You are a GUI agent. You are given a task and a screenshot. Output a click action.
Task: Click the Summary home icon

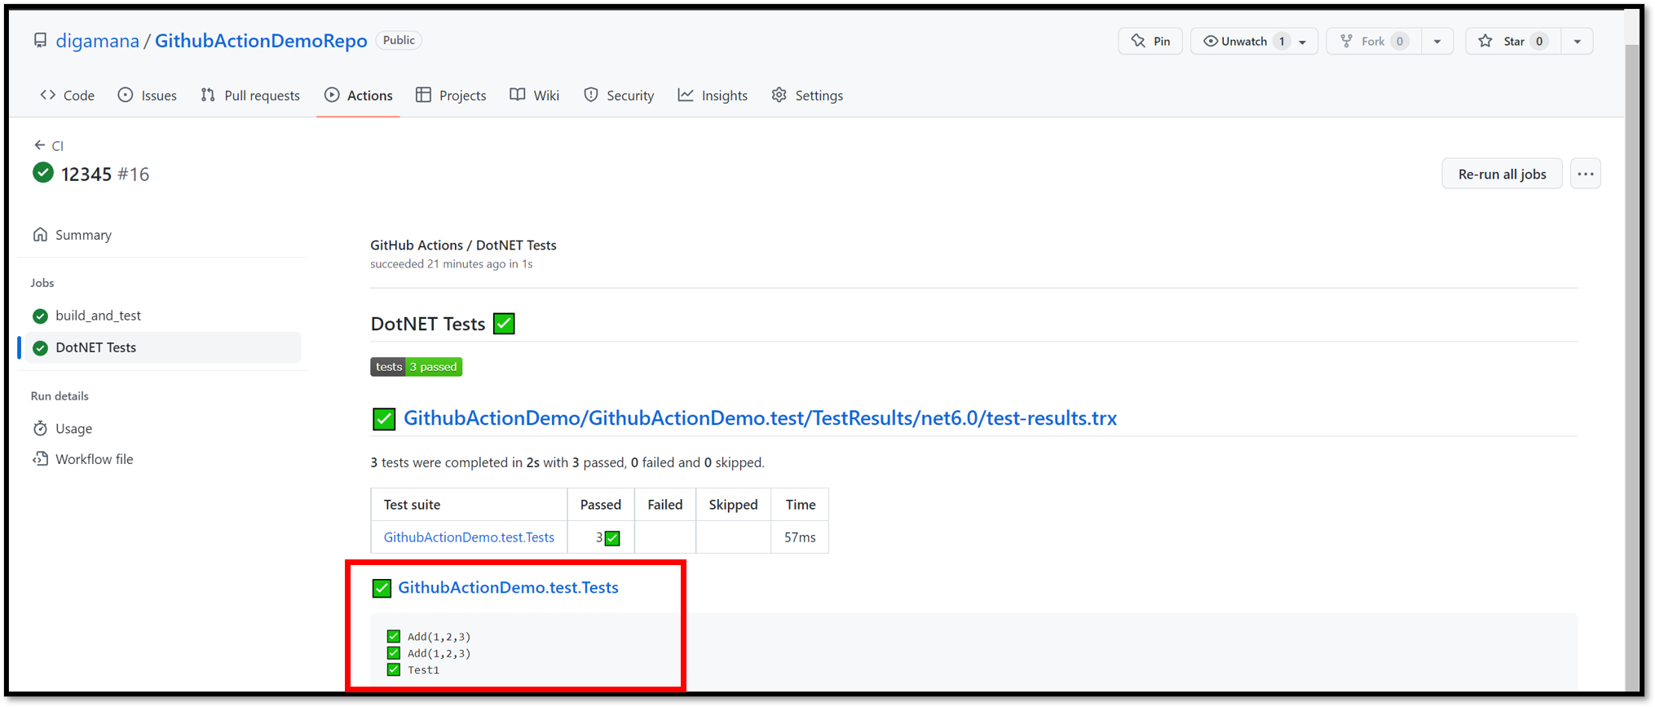click(40, 235)
